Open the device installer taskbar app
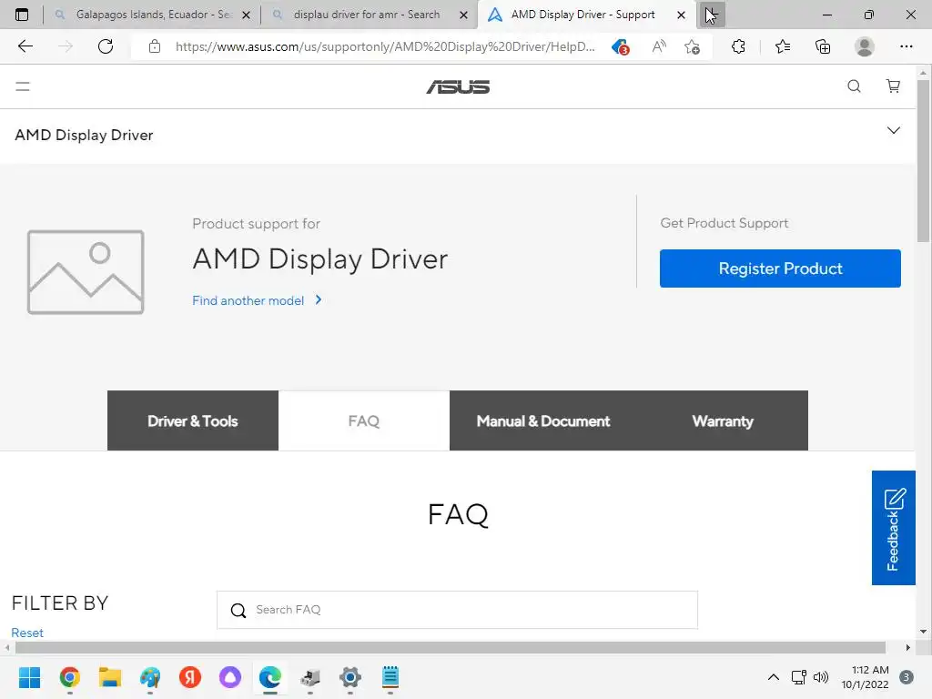This screenshot has width=932, height=699. coord(310,677)
